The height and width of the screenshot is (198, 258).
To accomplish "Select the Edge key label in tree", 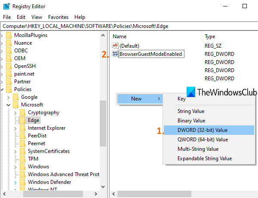I will click(34, 120).
